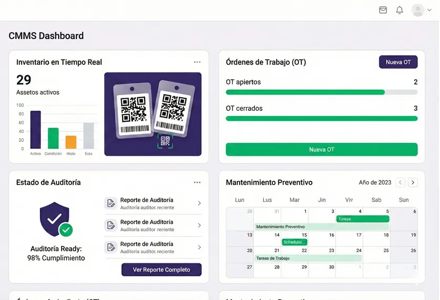Click the third Reporte de Auditoría document icon
The width and height of the screenshot is (440, 300).
click(111, 247)
